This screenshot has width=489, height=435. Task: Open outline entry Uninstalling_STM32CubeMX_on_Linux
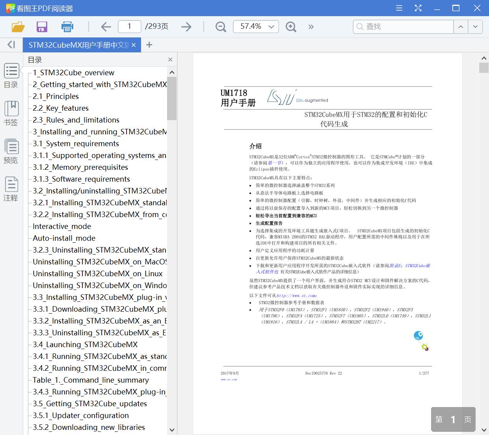tap(98, 273)
